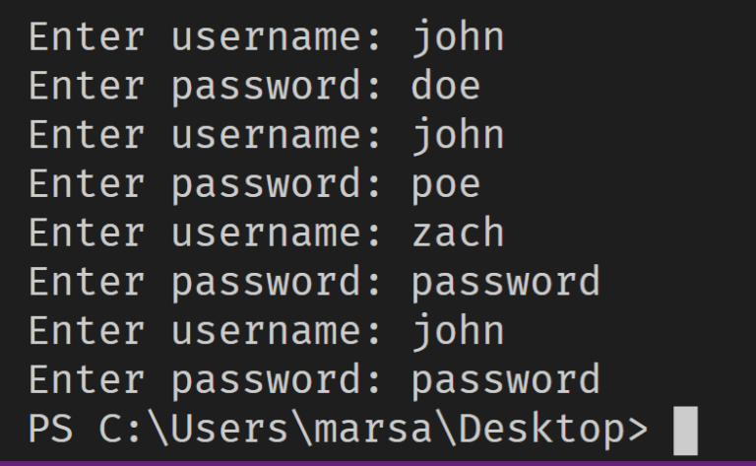Click 'Enter' at the start of first line

(x=87, y=37)
